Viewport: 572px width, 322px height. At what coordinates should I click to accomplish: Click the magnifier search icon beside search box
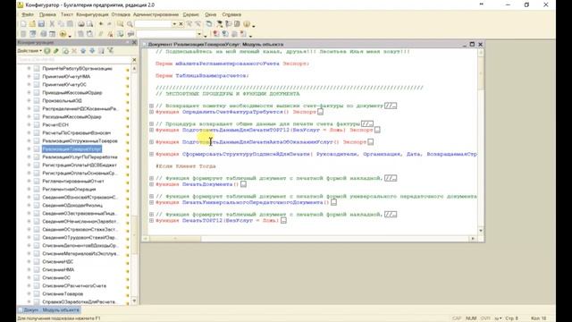(130, 24)
